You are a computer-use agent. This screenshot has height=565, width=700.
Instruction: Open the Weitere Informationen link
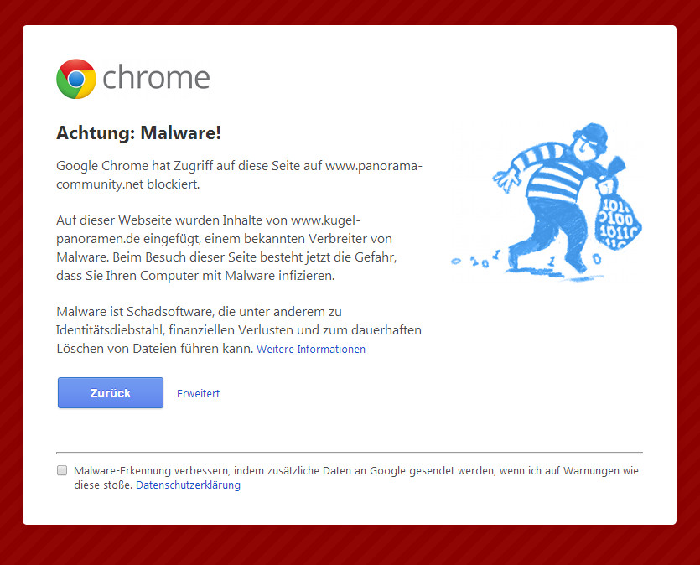point(311,349)
